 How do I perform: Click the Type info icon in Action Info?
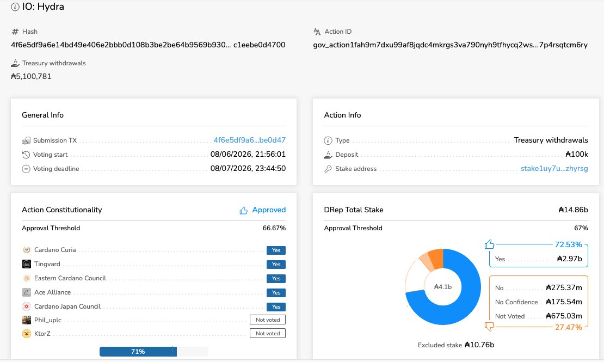tap(328, 140)
